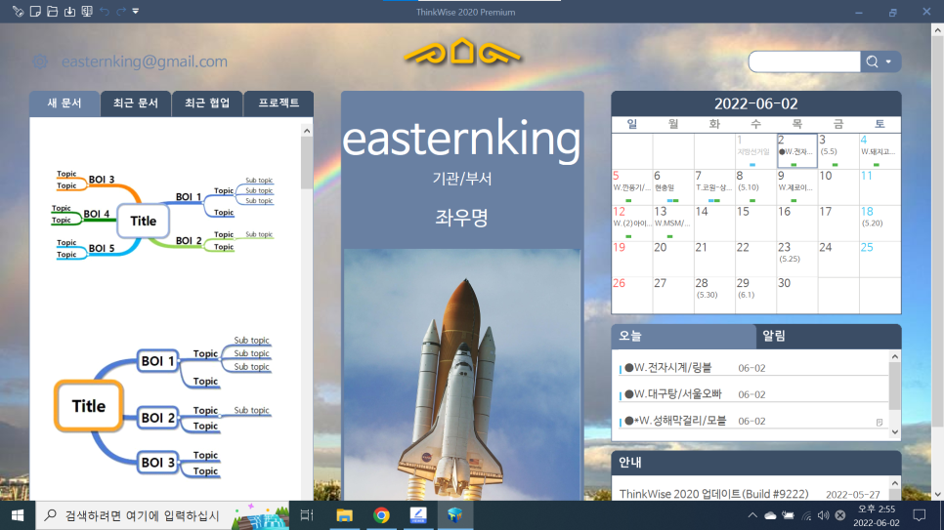This screenshot has width=944, height=530.
Task: Open settings gear next to the email address
Action: (40, 61)
